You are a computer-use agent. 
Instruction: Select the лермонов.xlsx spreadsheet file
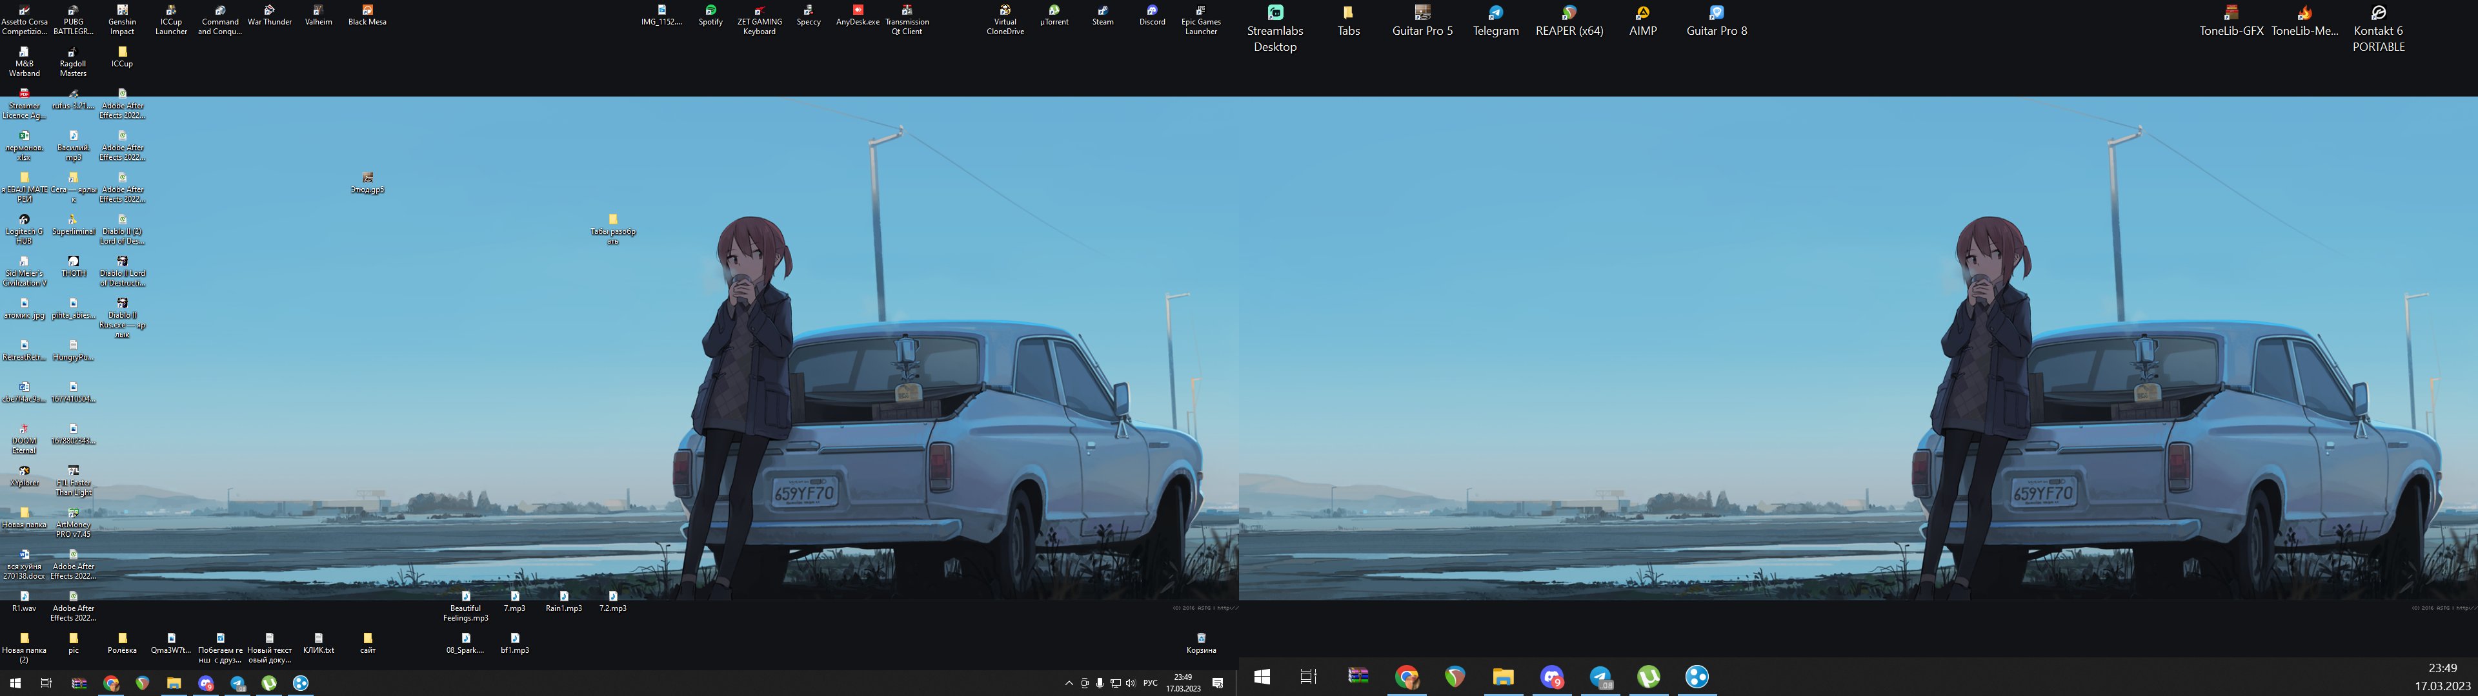click(x=24, y=146)
